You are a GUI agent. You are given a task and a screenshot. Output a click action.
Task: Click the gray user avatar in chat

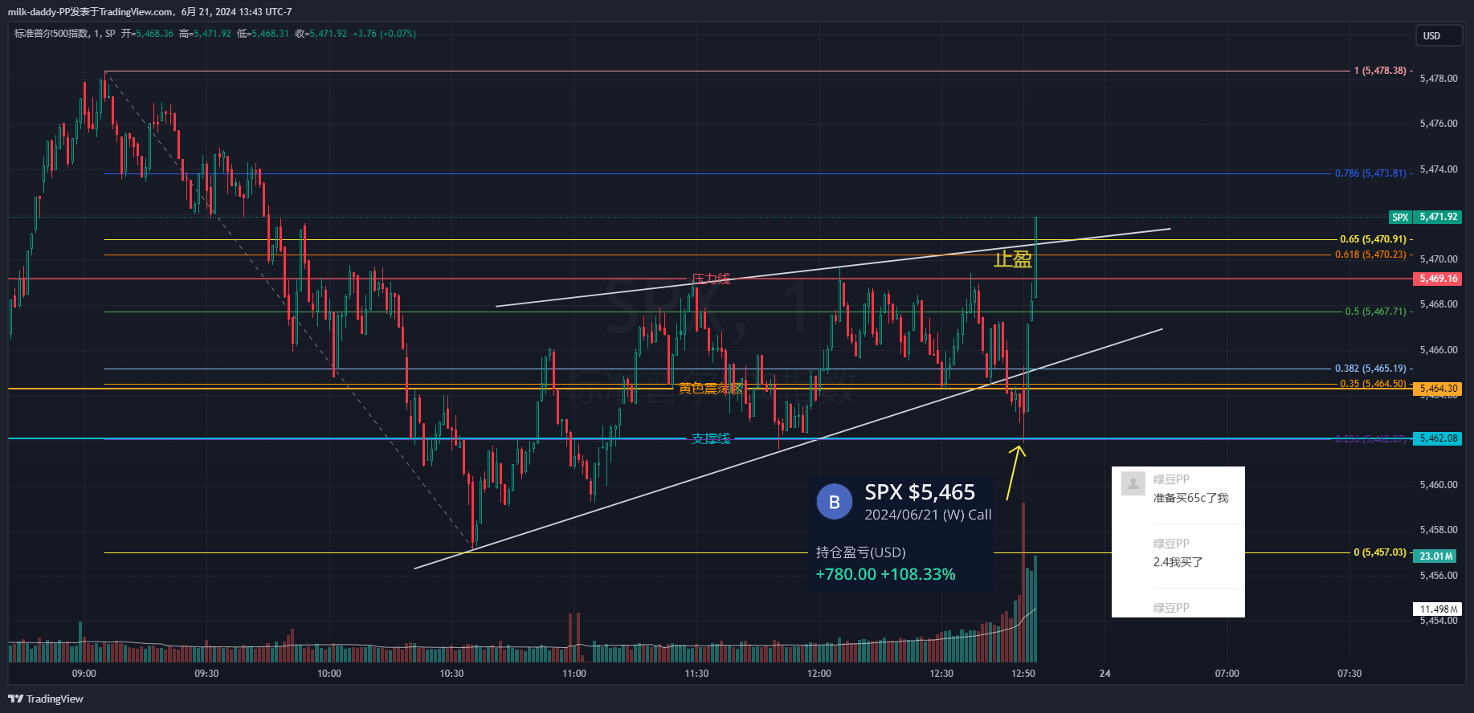coord(1133,483)
